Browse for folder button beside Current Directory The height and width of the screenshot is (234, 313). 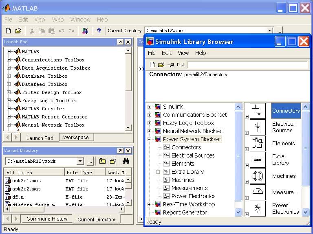pos(279,31)
